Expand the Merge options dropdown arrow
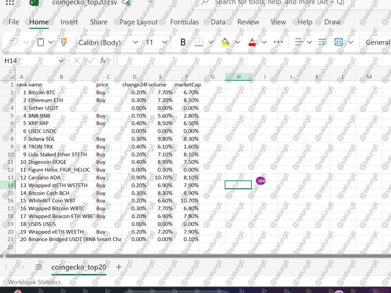This screenshot has width=391, height=293. pyautogui.click(x=351, y=42)
